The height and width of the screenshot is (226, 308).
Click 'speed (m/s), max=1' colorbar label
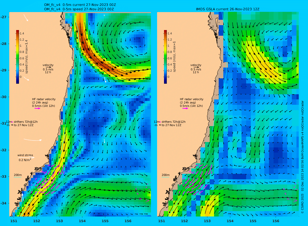pos(174,57)
